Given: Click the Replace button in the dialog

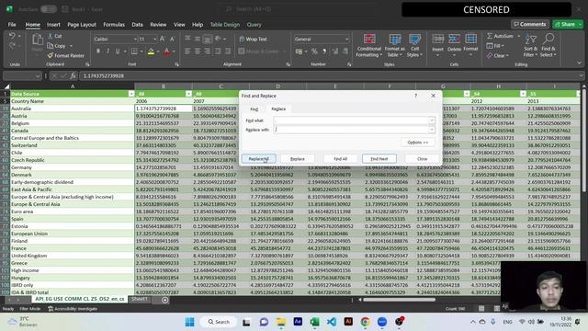Looking at the screenshot, I should (x=298, y=159).
